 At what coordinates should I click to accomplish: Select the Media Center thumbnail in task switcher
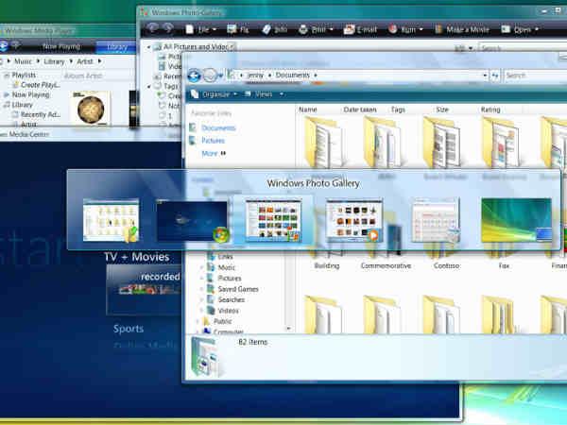click(192, 221)
